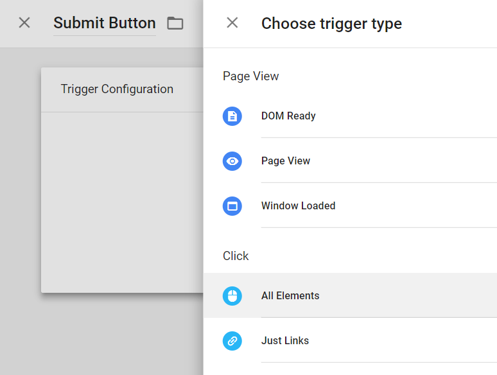Close the Submit Button trigger editor
The height and width of the screenshot is (375, 497).
[24, 23]
